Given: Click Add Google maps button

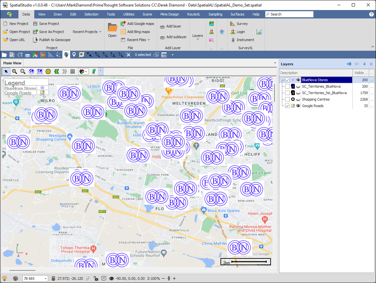Looking at the screenshot, I should coord(137,24).
